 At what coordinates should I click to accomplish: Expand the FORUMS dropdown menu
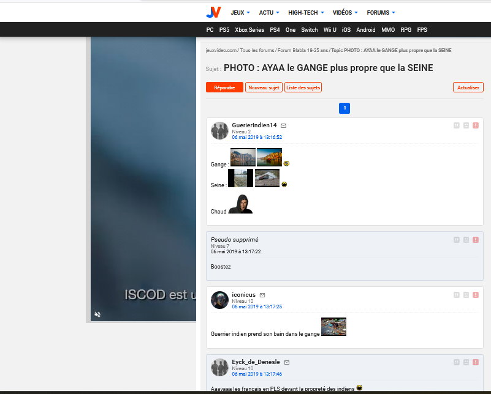point(381,12)
